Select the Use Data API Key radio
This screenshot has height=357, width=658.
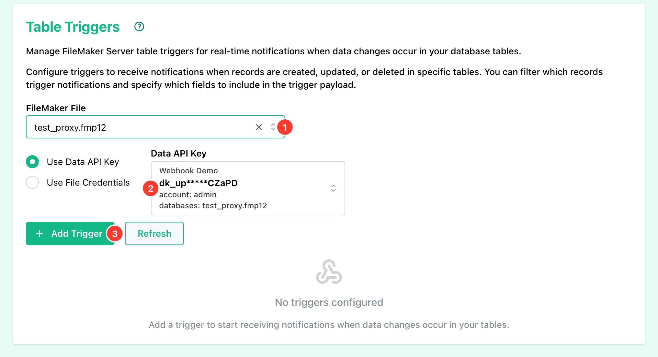32,162
